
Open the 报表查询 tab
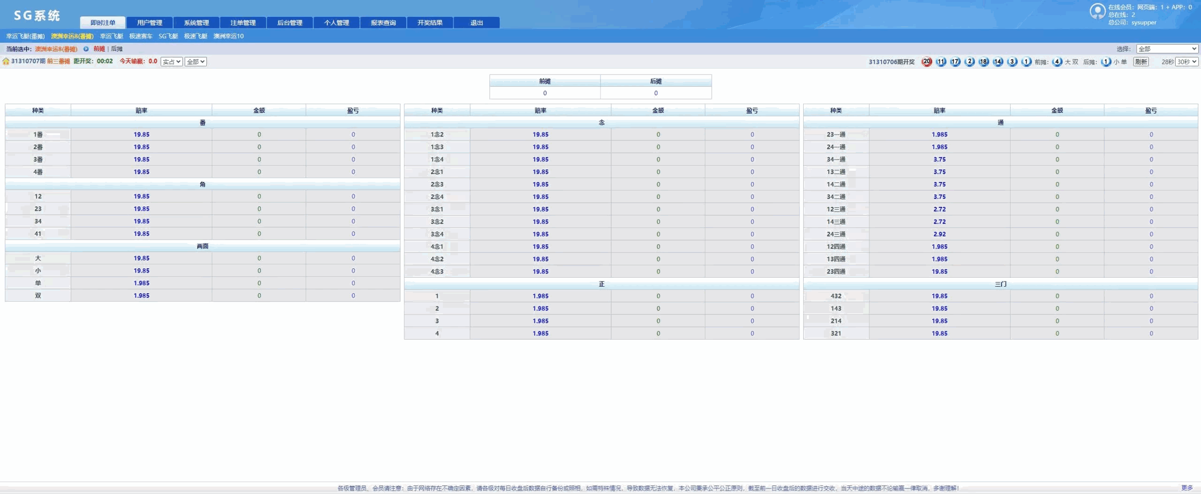click(x=383, y=23)
